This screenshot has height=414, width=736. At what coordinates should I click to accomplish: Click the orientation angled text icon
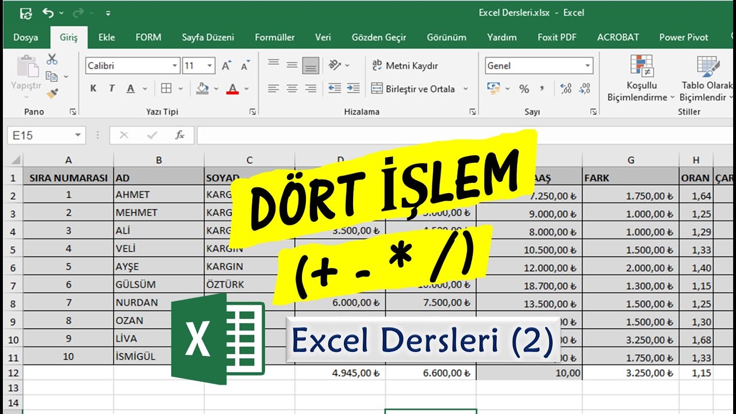pyautogui.click(x=335, y=65)
